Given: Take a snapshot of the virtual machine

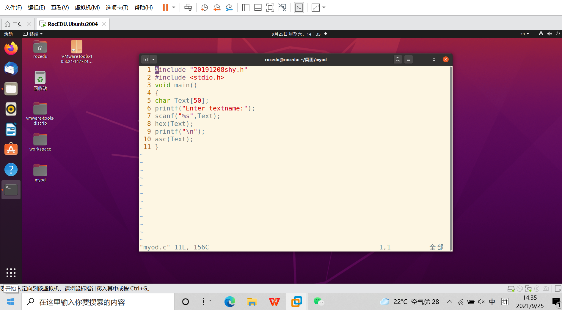Looking at the screenshot, I should pos(205,7).
